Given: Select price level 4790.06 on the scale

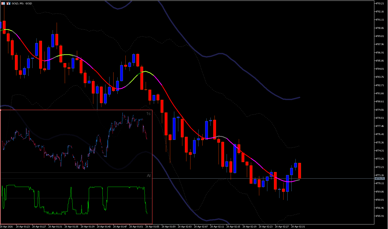Looking at the screenshot, I should (380, 28).
